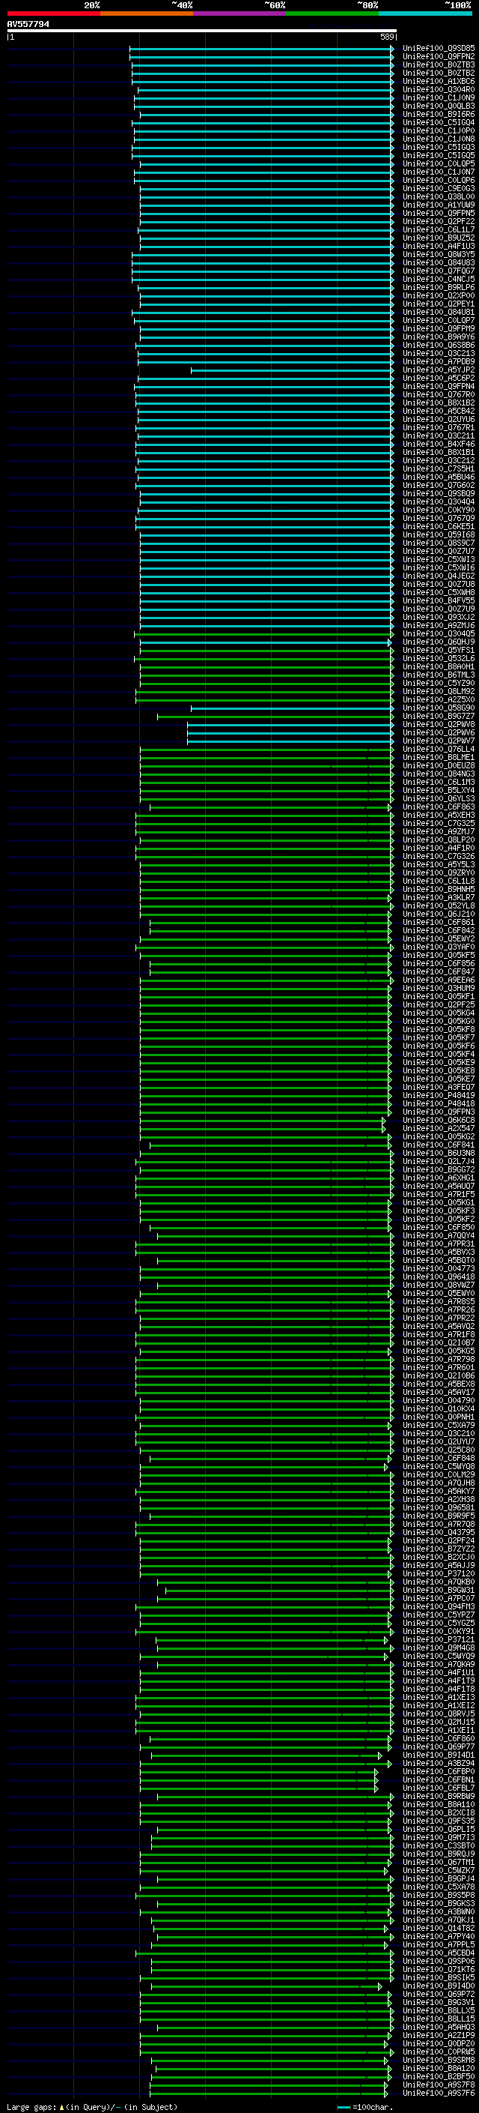Click the UniRef100_C1J0P0 label
Viewport: 479px width, 2113px height.
point(439,130)
